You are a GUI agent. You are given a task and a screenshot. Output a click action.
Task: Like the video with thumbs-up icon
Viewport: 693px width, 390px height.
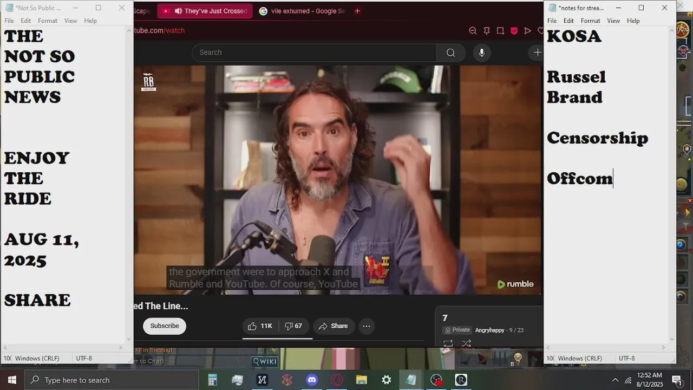tap(260, 326)
